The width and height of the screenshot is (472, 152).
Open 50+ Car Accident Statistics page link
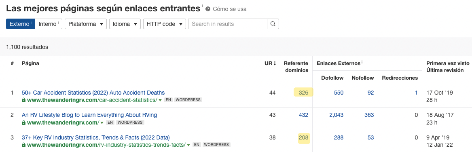pyautogui.click(x=93, y=93)
